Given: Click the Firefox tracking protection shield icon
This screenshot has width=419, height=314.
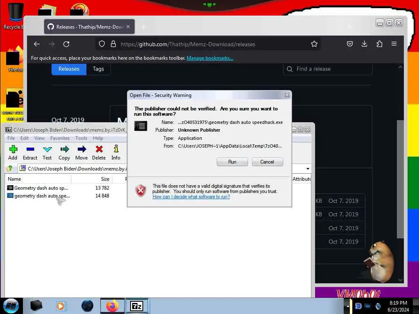Looking at the screenshot, I should click(x=102, y=44).
